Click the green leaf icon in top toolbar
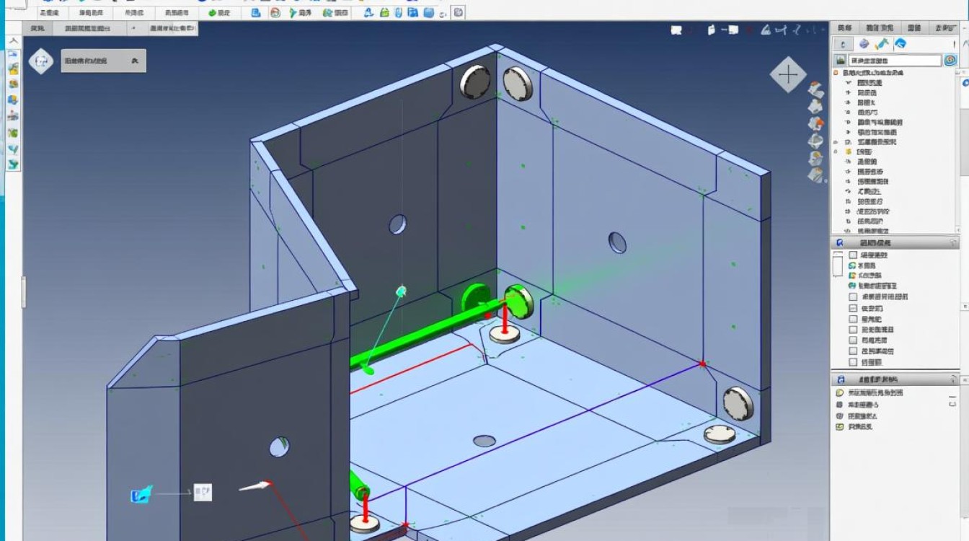 (212, 13)
